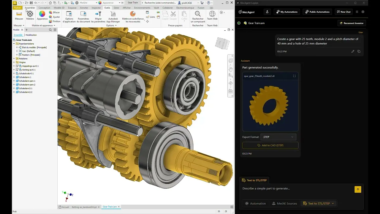380x214 pixels.
Task: Expand Koppelings-as-K:1 node
Action: [x=14, y=66]
